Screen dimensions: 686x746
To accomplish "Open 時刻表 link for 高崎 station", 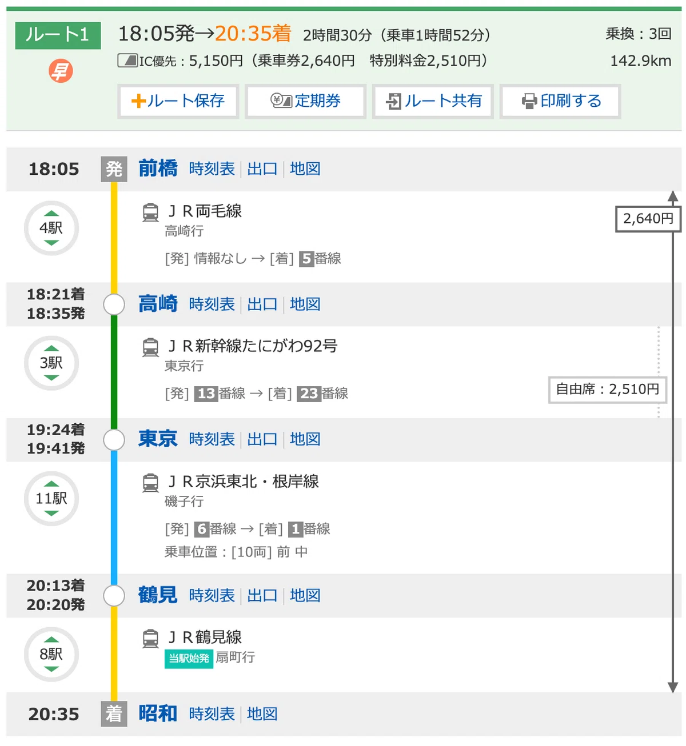I will [212, 304].
